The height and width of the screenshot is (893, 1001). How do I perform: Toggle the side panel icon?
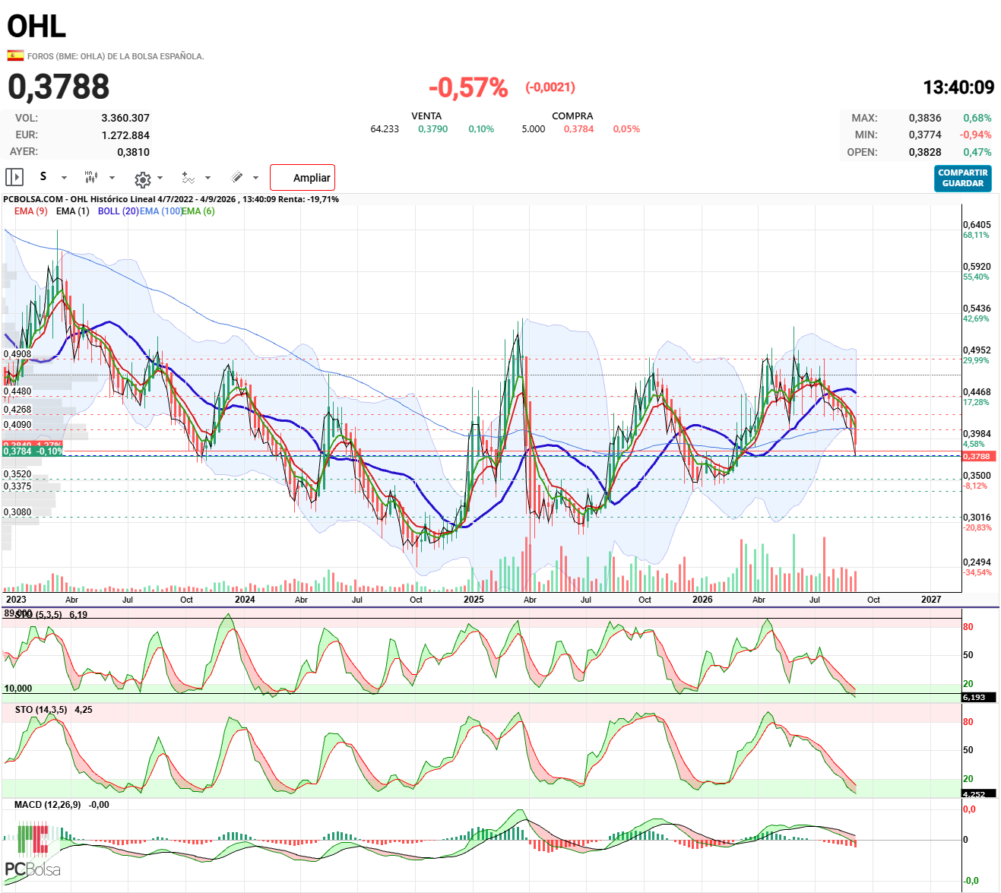14,177
